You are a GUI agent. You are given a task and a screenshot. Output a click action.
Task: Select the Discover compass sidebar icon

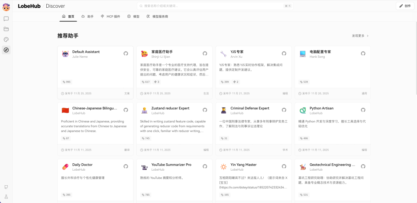6,50
